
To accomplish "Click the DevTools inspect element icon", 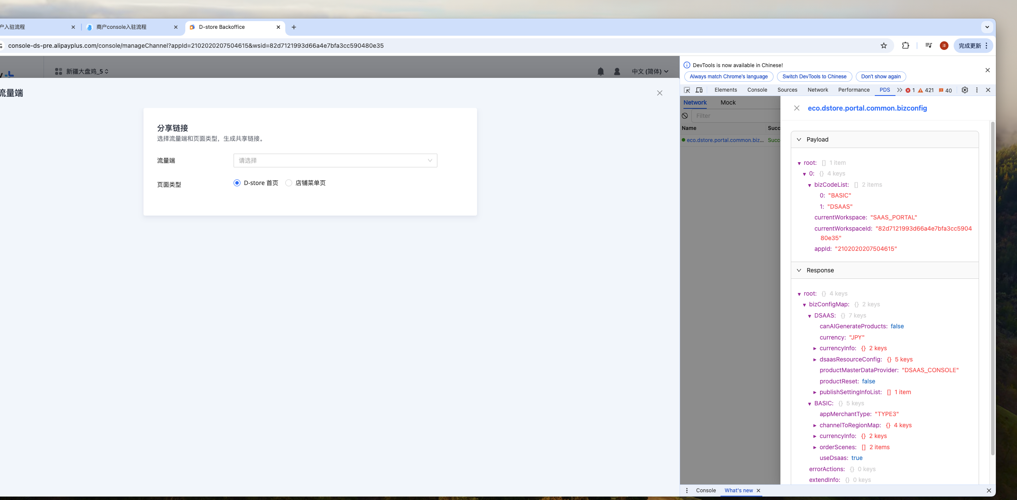I will pos(687,90).
